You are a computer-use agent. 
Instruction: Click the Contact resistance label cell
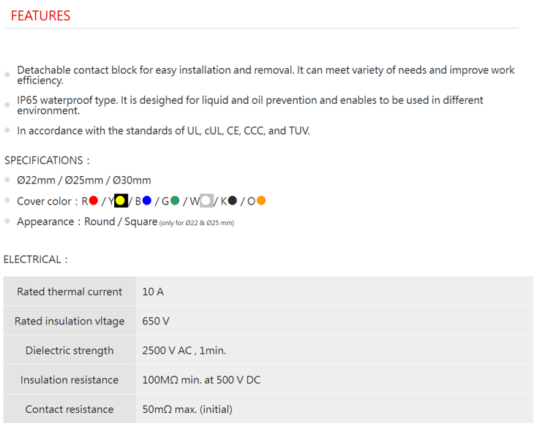click(x=69, y=409)
